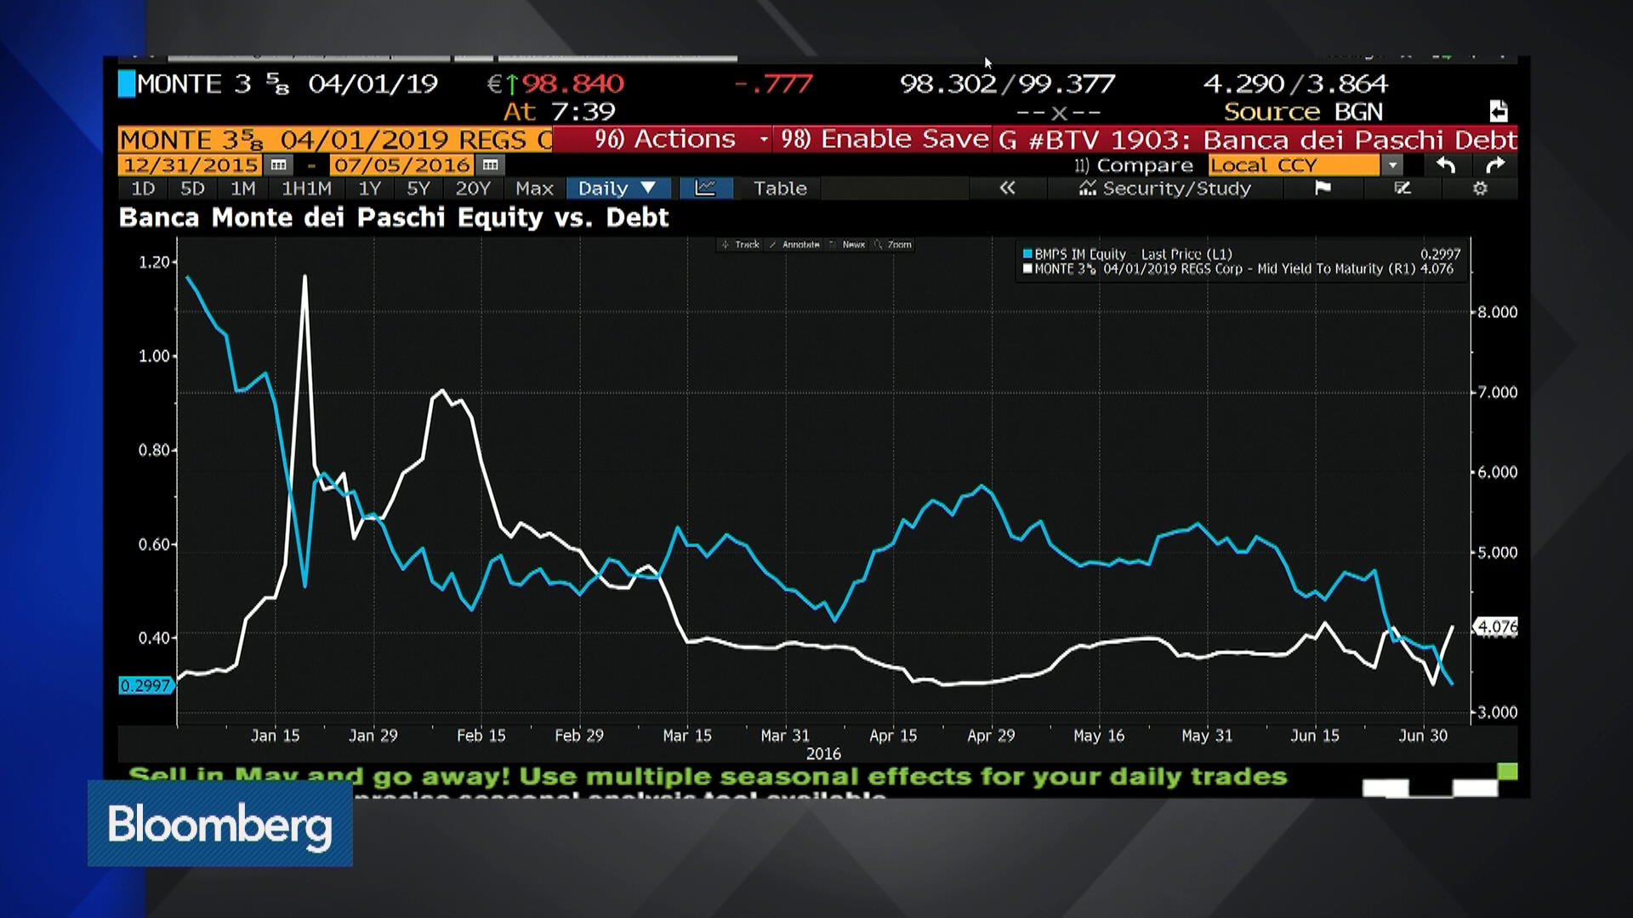This screenshot has width=1633, height=918.
Task: Click the 0.2997 left axis price tag
Action: coord(145,686)
